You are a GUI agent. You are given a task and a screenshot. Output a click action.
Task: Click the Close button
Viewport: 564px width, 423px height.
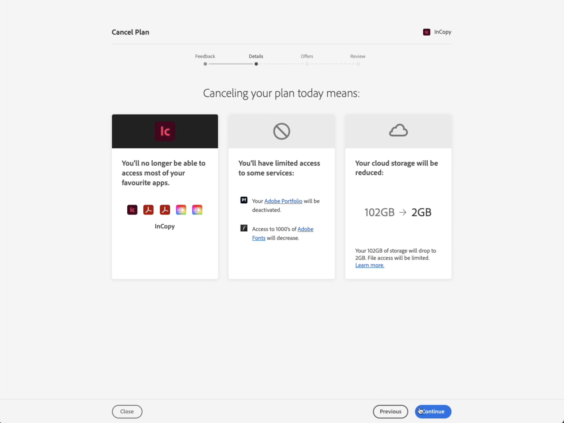tap(126, 411)
